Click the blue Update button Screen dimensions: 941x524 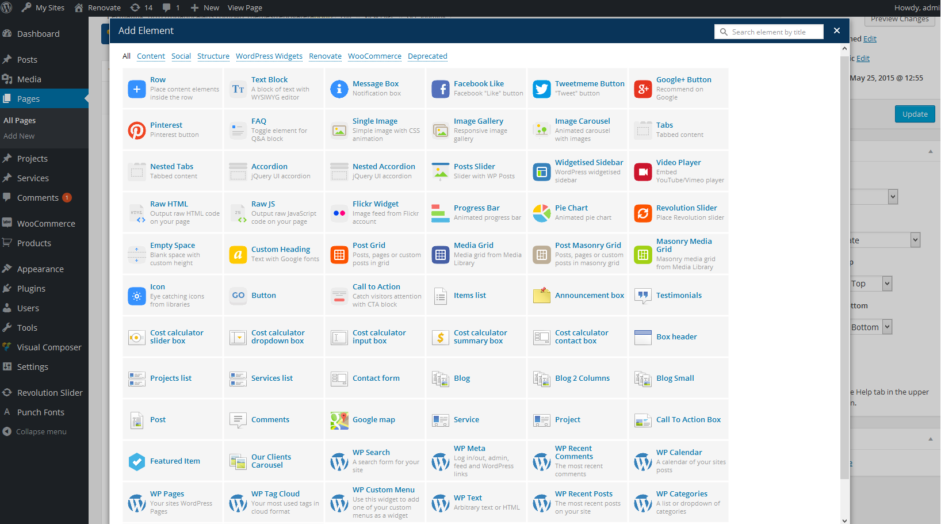[914, 114]
